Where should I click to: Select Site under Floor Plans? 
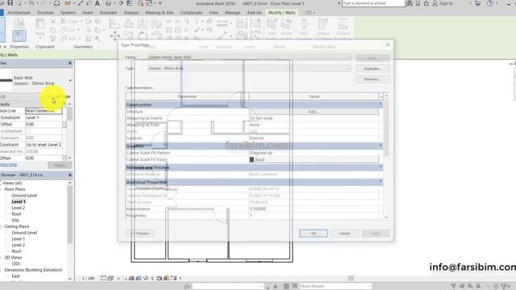coord(15,220)
